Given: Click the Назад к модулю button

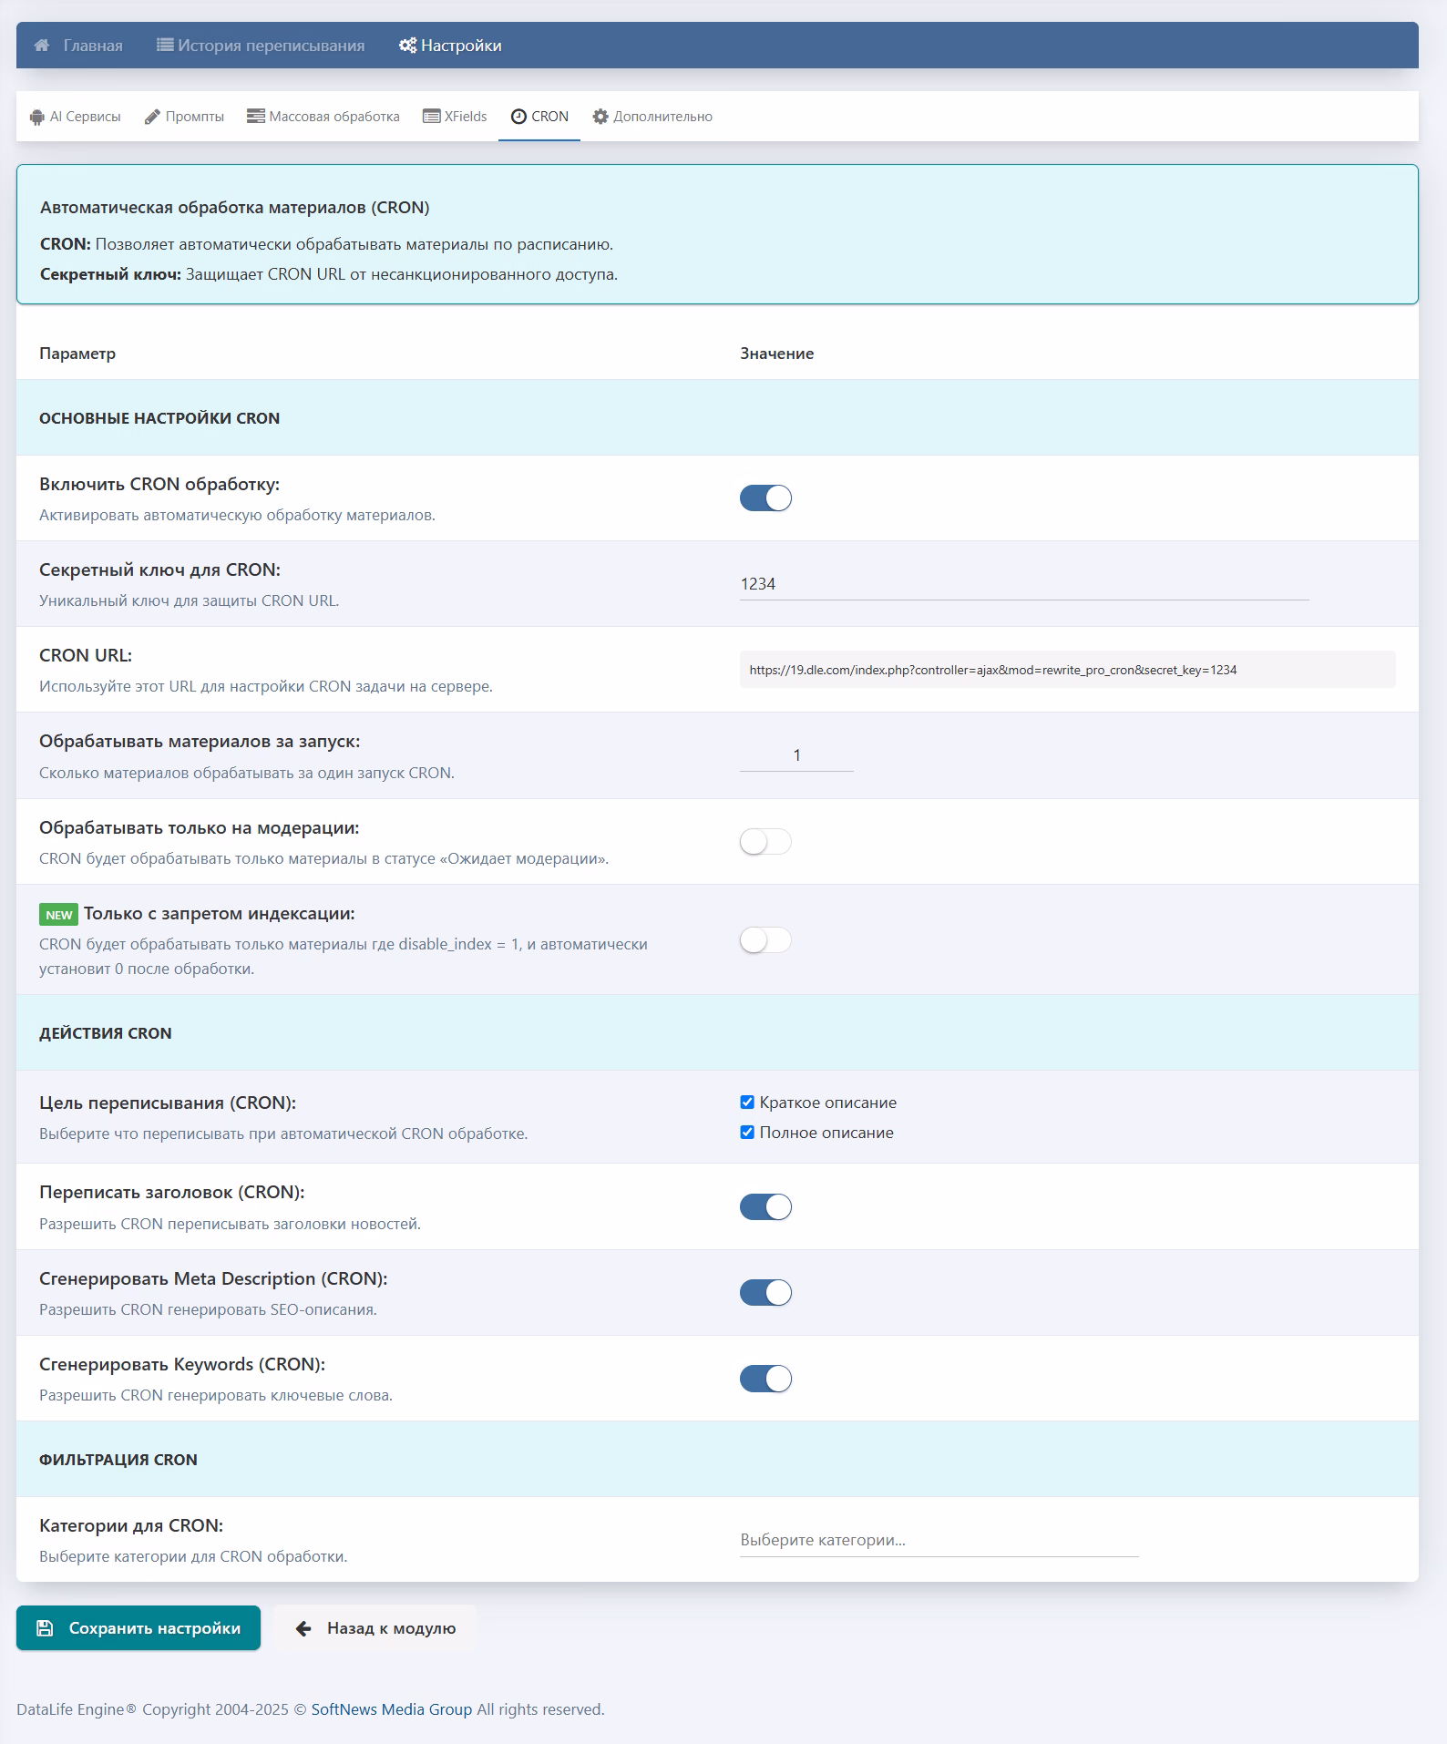Looking at the screenshot, I should pyautogui.click(x=375, y=1628).
